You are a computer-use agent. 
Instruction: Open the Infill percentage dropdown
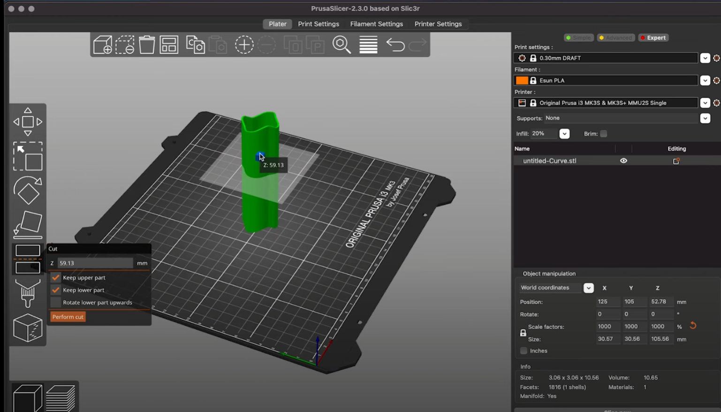pos(564,134)
